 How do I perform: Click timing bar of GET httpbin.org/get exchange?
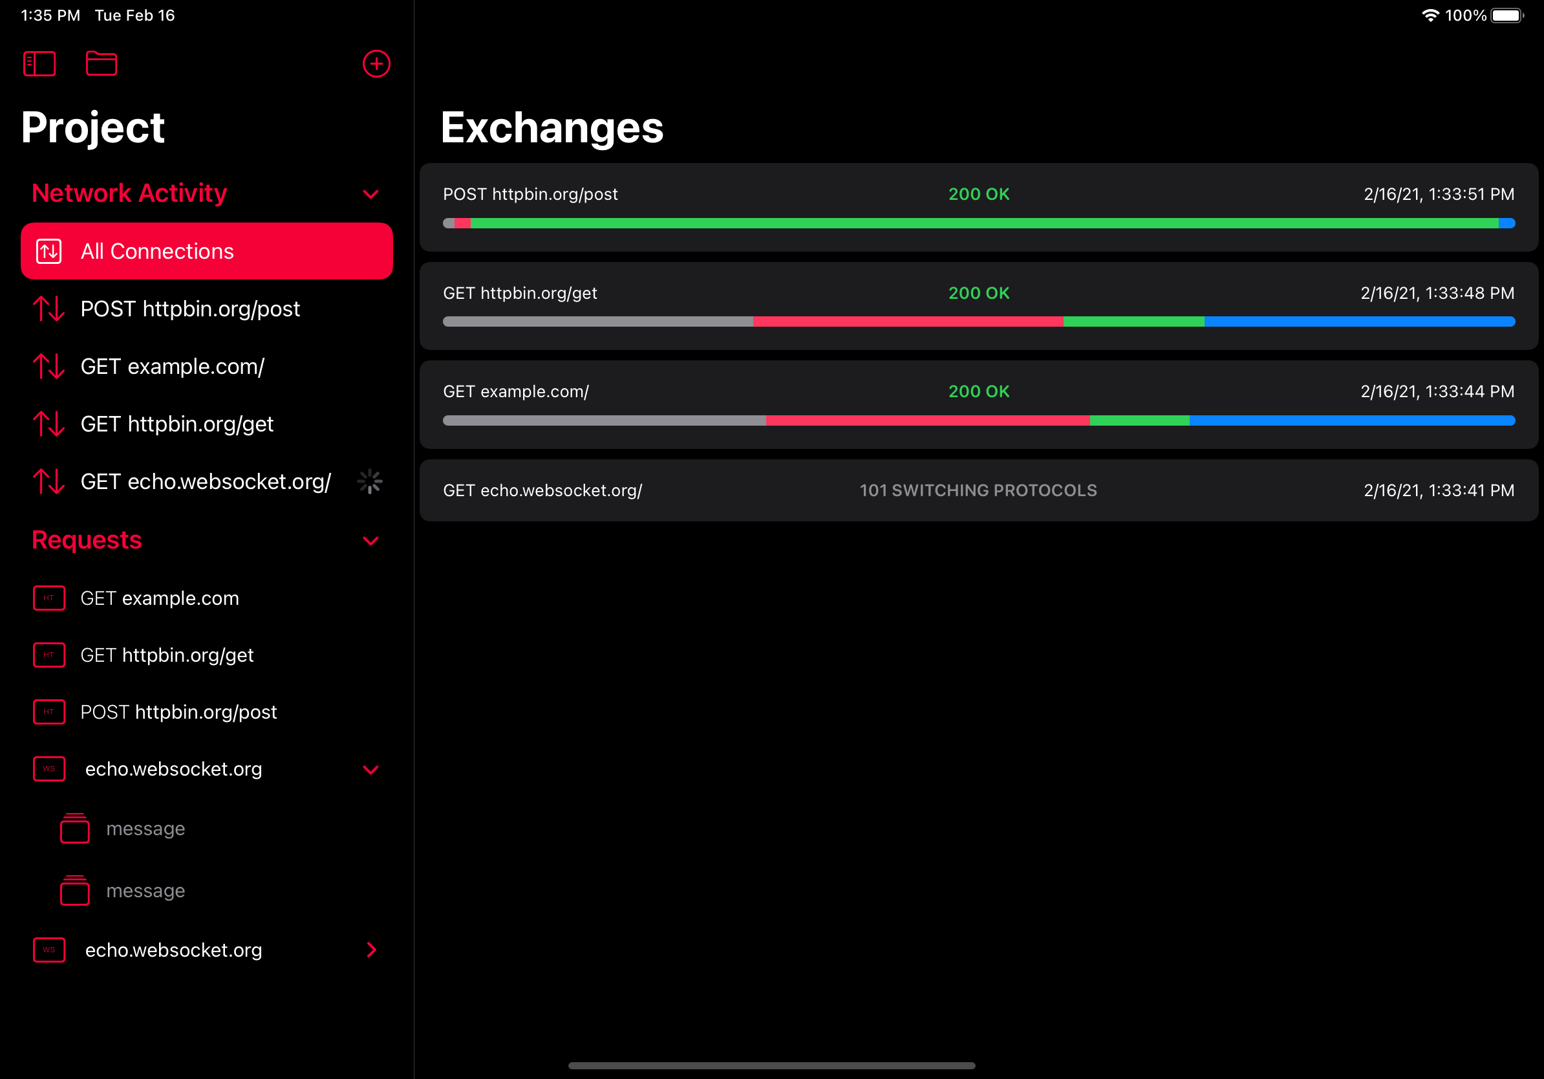tap(978, 322)
